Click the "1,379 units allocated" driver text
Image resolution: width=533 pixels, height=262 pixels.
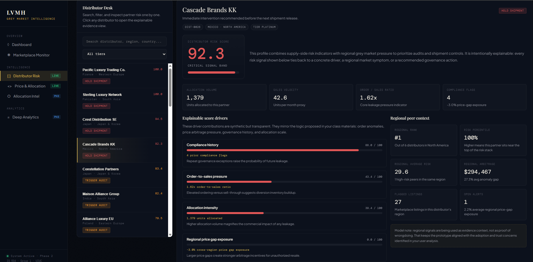[204, 218]
